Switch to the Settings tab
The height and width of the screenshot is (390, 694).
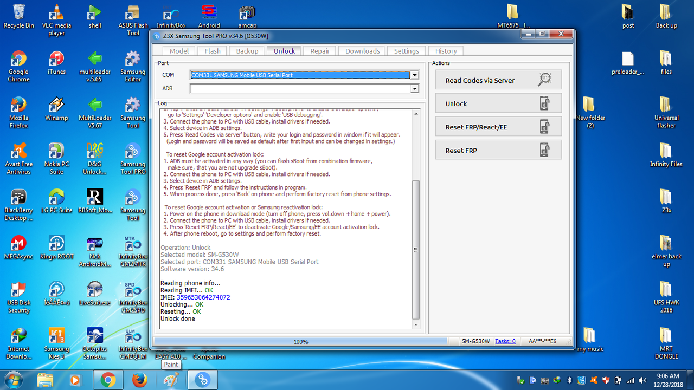click(406, 51)
